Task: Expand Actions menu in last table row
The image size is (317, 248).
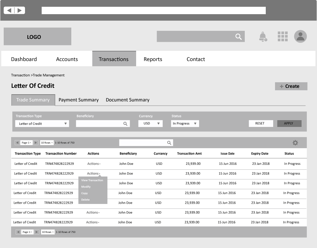Action: click(93, 222)
